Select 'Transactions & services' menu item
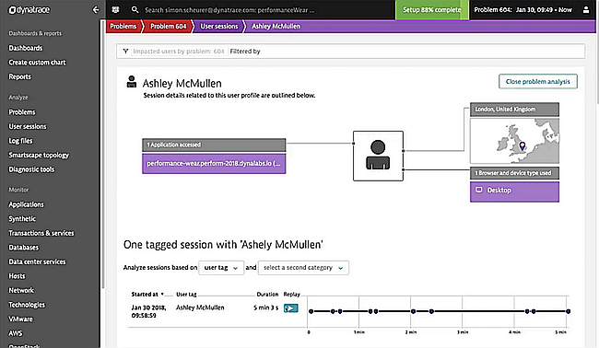 tap(41, 233)
